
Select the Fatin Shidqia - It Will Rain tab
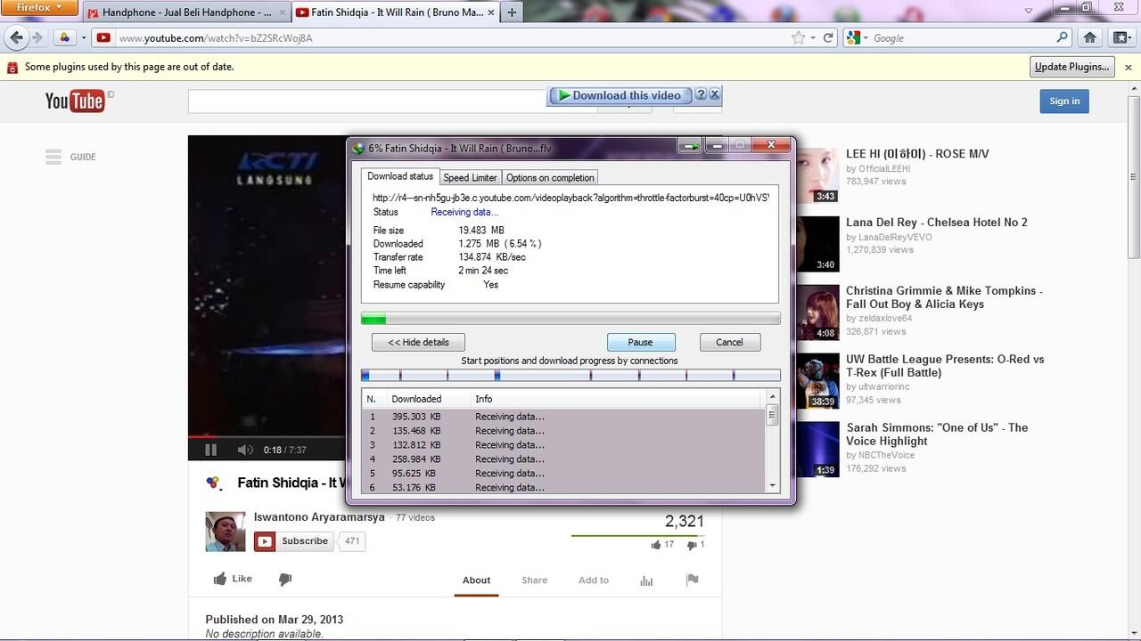(x=396, y=12)
